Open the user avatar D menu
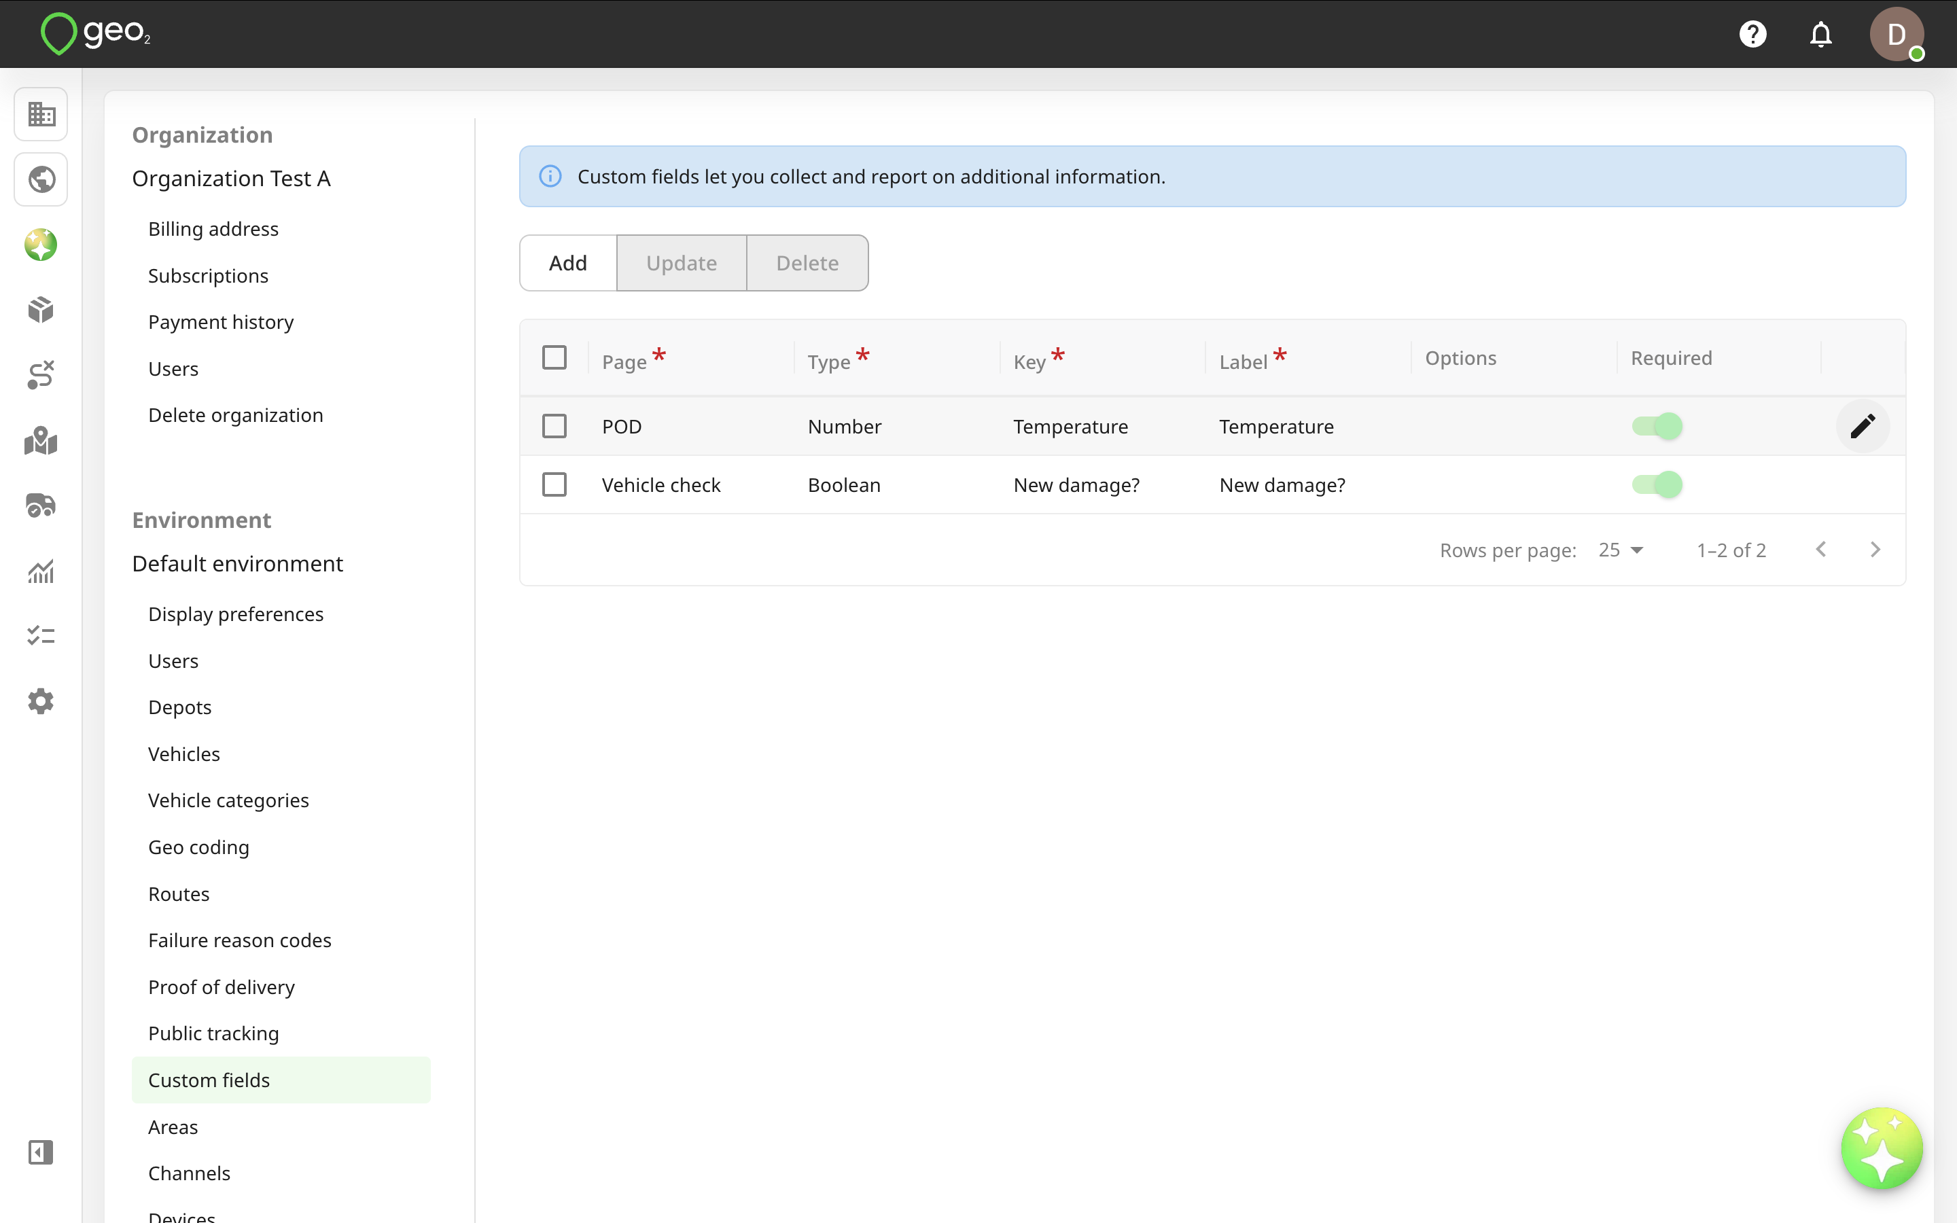 tap(1897, 34)
